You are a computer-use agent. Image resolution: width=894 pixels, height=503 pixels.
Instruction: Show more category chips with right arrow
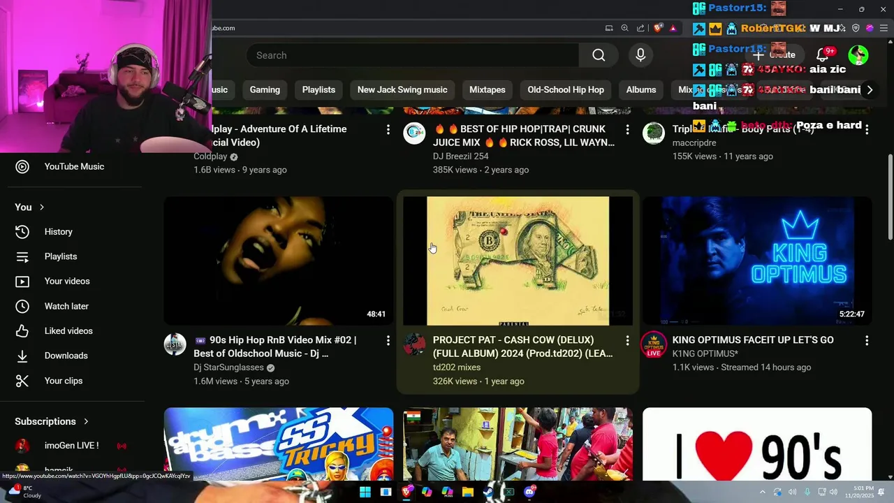[x=870, y=89]
